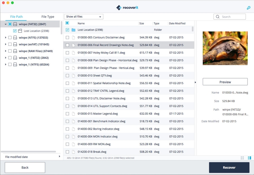254x175 pixels.
Task: Switch to list detail view
Action: point(249,158)
